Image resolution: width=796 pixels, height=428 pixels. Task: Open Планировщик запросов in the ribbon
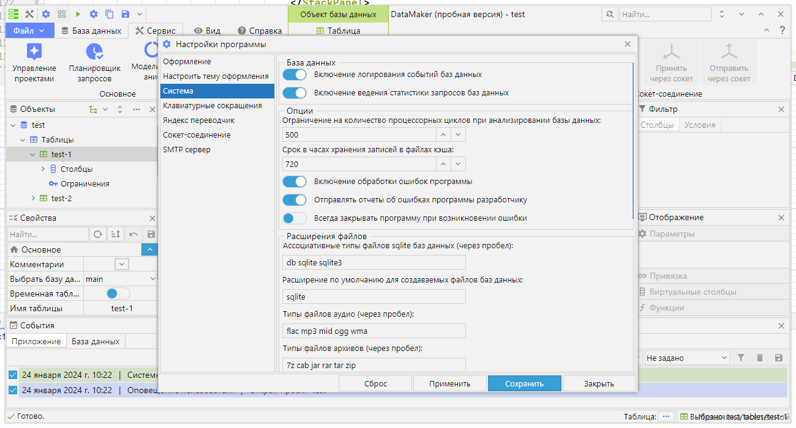click(x=94, y=63)
